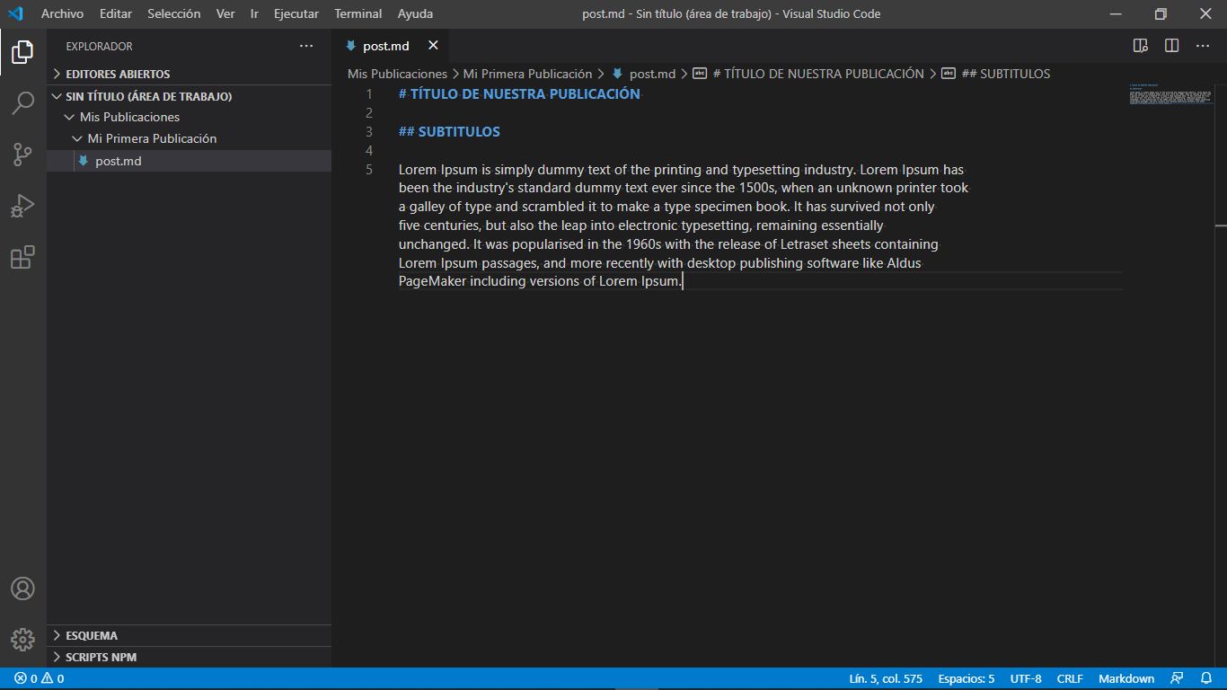The image size is (1227, 690).
Task: Open the feedback icon in status bar
Action: click(x=1177, y=678)
